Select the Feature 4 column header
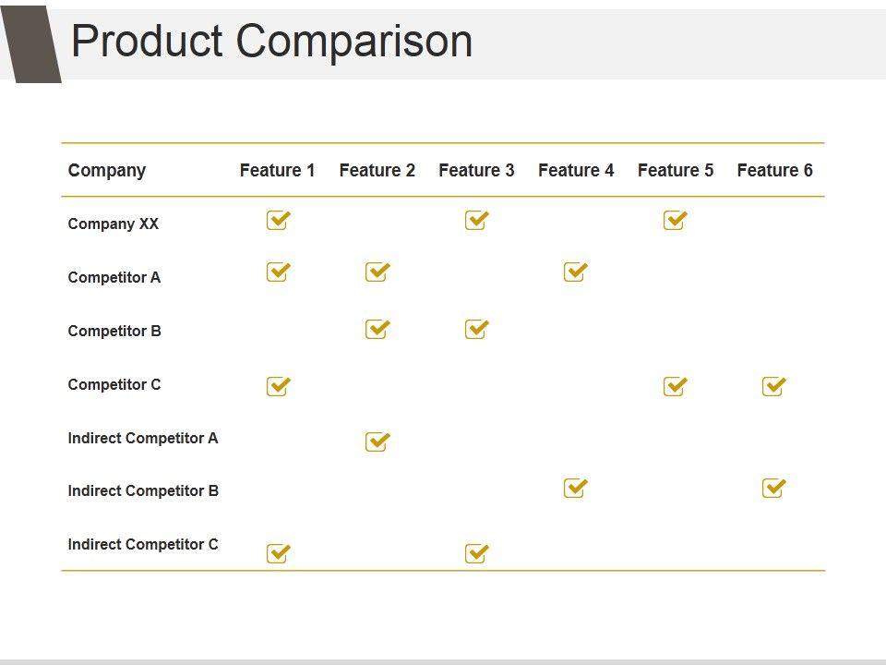 coord(576,171)
